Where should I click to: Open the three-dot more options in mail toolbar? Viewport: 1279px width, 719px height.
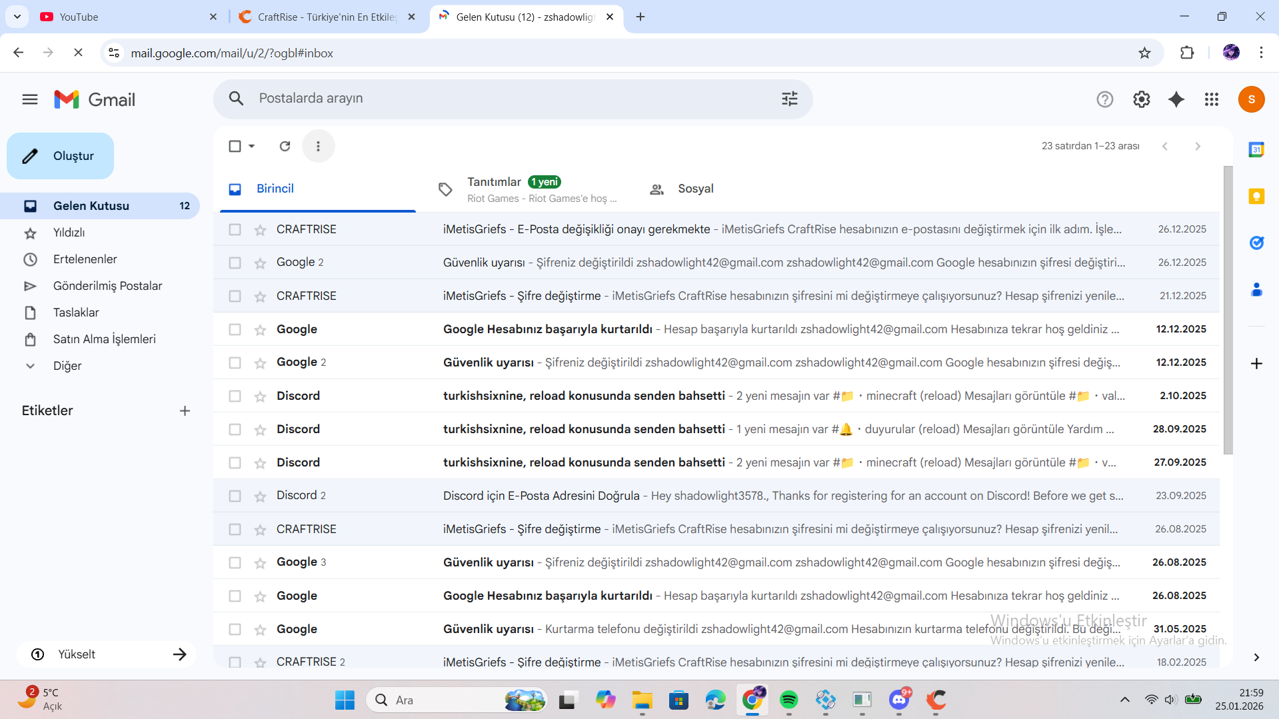(318, 146)
